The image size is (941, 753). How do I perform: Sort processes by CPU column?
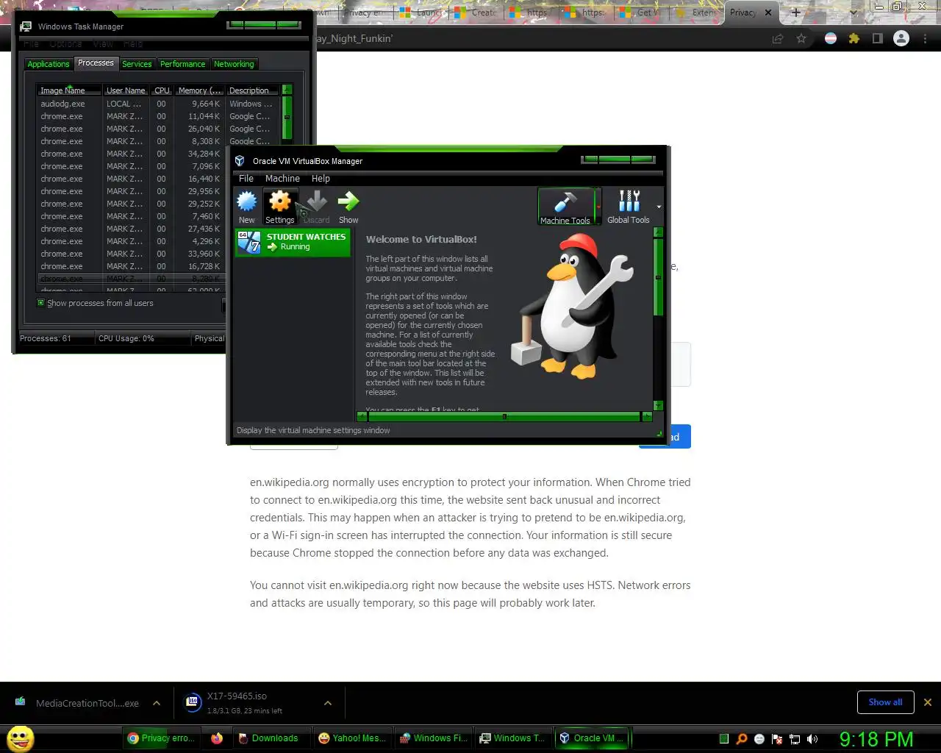tap(162, 90)
